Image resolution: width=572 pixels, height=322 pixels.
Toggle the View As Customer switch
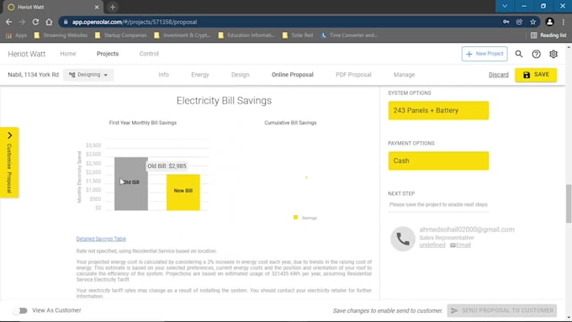20,311
